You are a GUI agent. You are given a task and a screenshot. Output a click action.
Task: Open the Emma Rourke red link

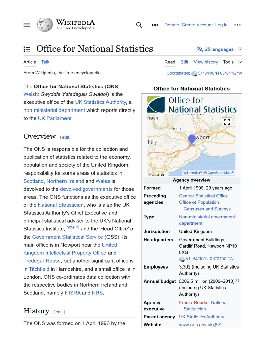(x=194, y=303)
